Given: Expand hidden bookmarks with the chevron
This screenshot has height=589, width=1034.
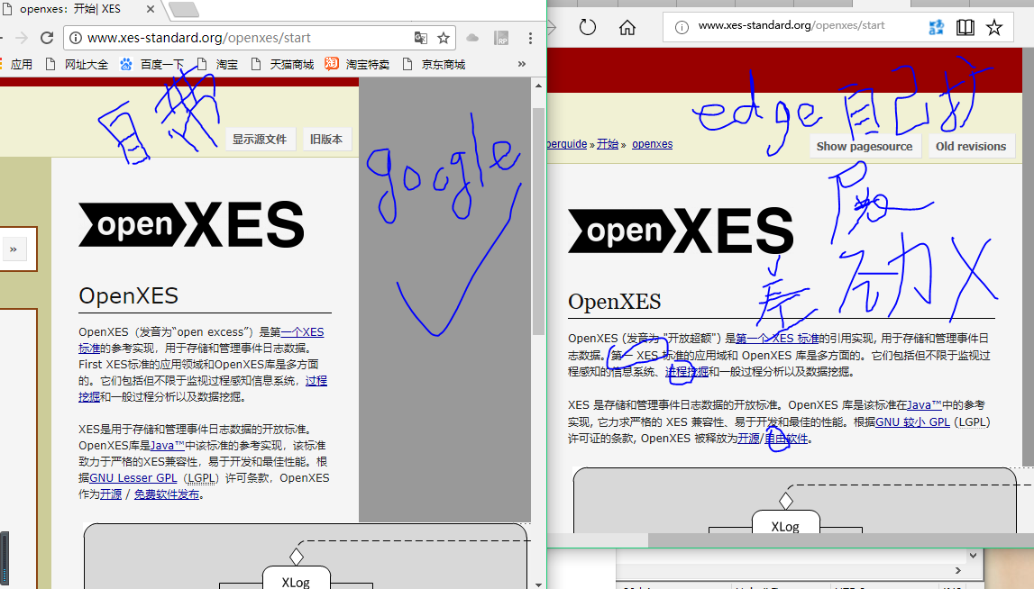Looking at the screenshot, I should pyautogui.click(x=522, y=64).
